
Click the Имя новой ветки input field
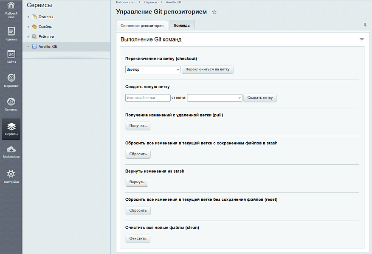148,98
